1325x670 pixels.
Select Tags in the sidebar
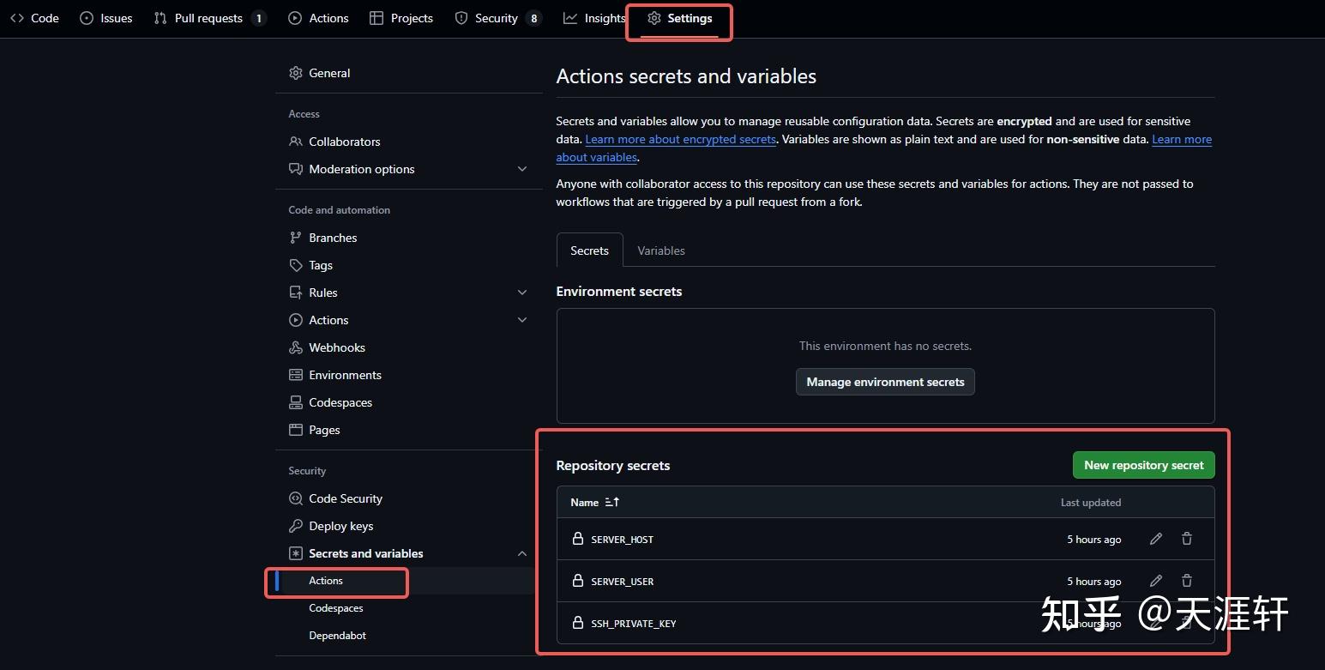[x=321, y=265]
